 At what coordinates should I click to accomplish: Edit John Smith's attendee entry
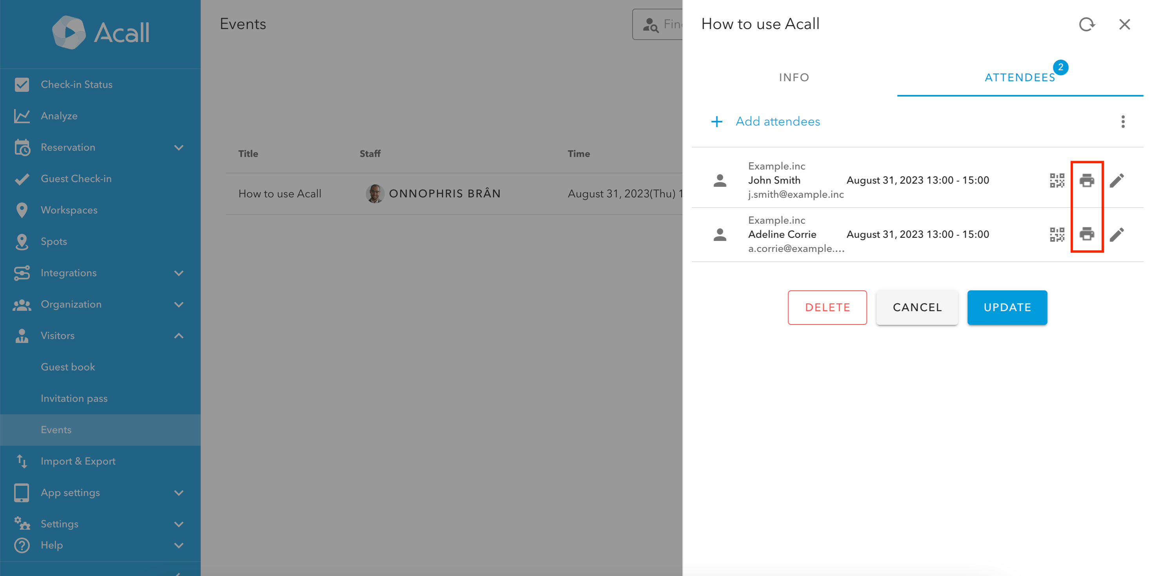tap(1117, 180)
